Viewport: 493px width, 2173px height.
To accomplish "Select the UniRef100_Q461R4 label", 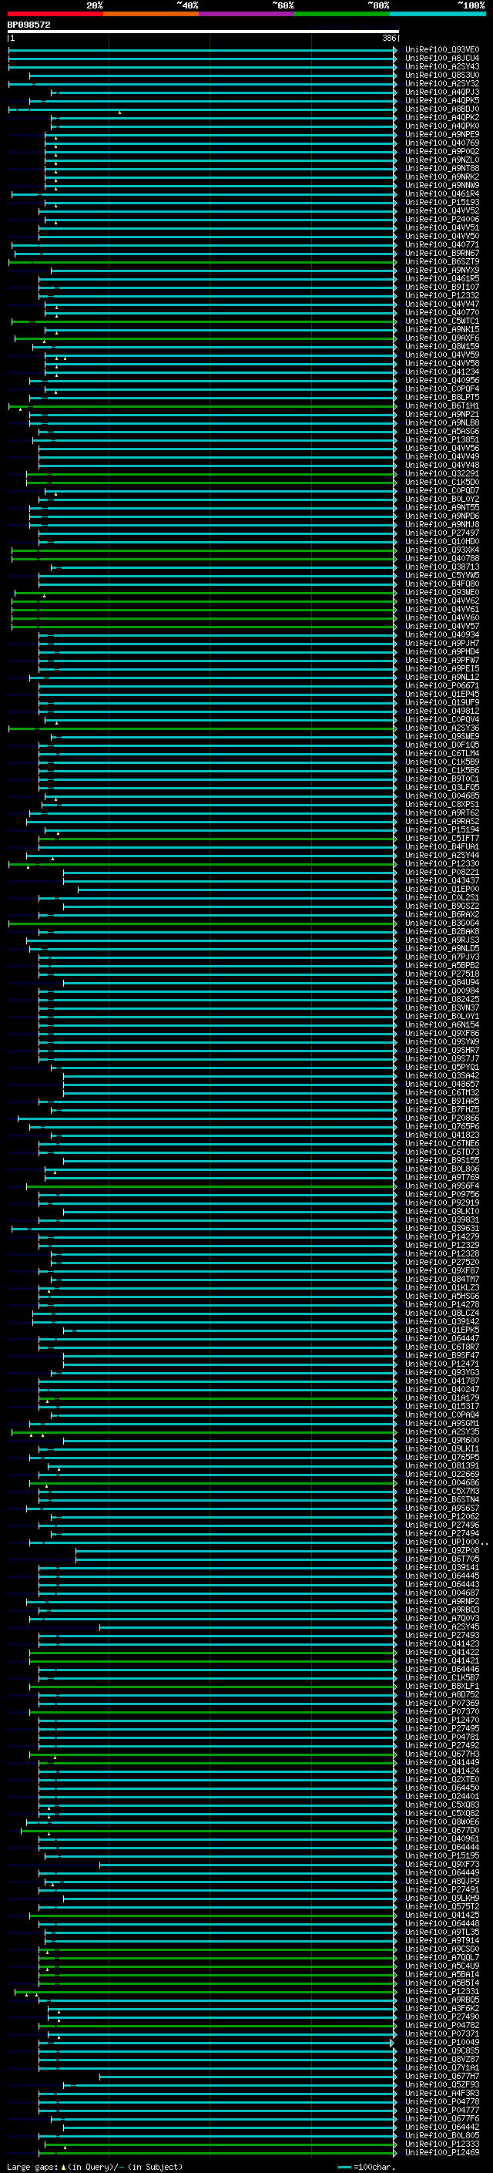I will tap(442, 194).
